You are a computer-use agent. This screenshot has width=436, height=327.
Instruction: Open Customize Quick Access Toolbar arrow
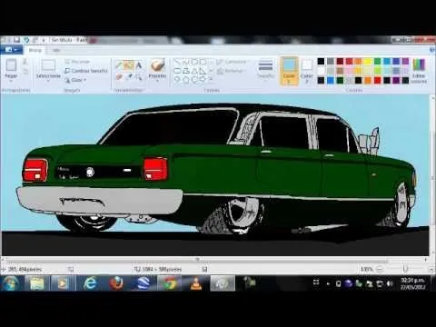44,40
